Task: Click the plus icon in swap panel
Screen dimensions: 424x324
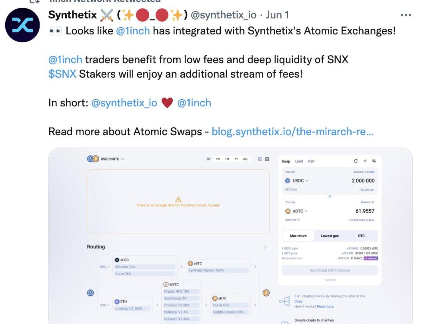Action: coord(365,161)
